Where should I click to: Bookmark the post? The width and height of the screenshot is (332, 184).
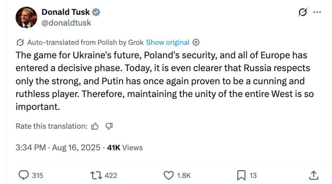241,176
